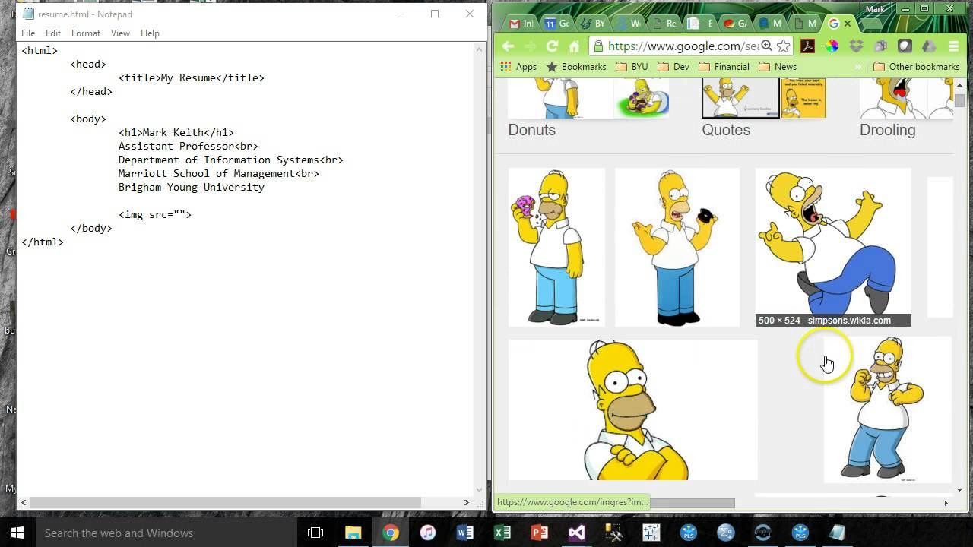Open Word from the taskbar
This screenshot has width=973, height=547.
pos(464,533)
